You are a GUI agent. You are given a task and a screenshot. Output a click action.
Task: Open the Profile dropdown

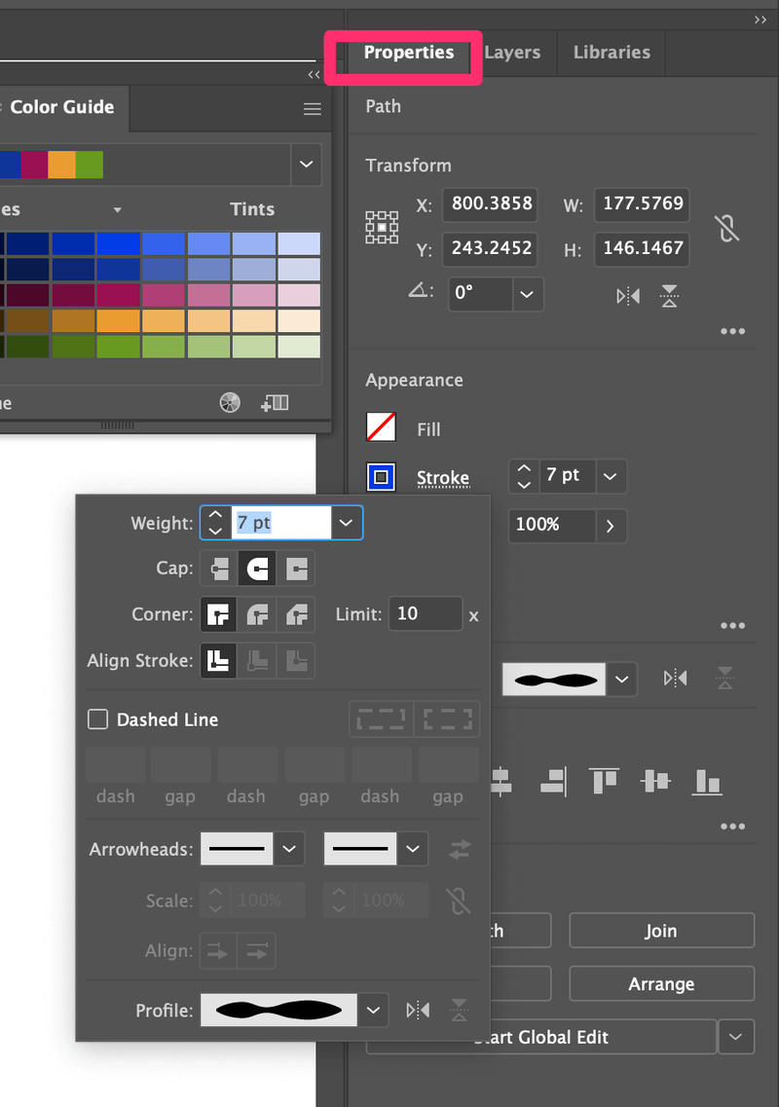373,1010
